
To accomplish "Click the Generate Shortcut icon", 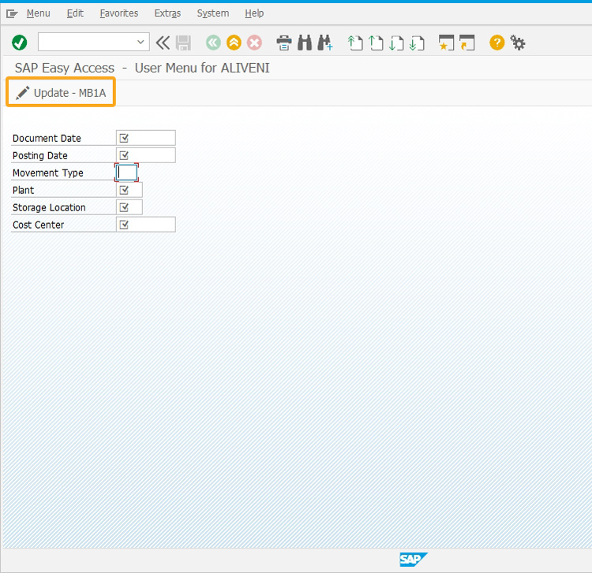I will point(467,43).
